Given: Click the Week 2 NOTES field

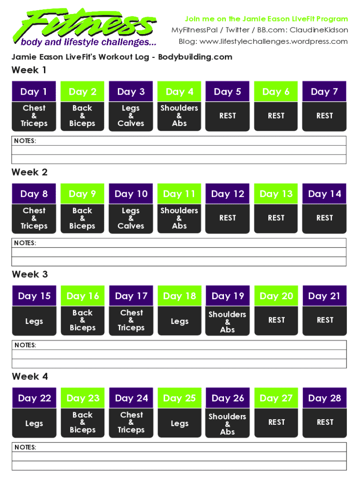Looking at the screenshot, I should tap(179, 252).
